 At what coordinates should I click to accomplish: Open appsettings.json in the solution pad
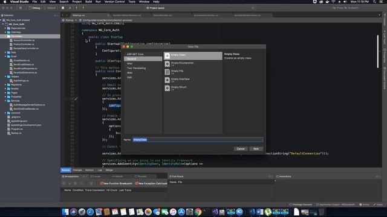point(19,121)
